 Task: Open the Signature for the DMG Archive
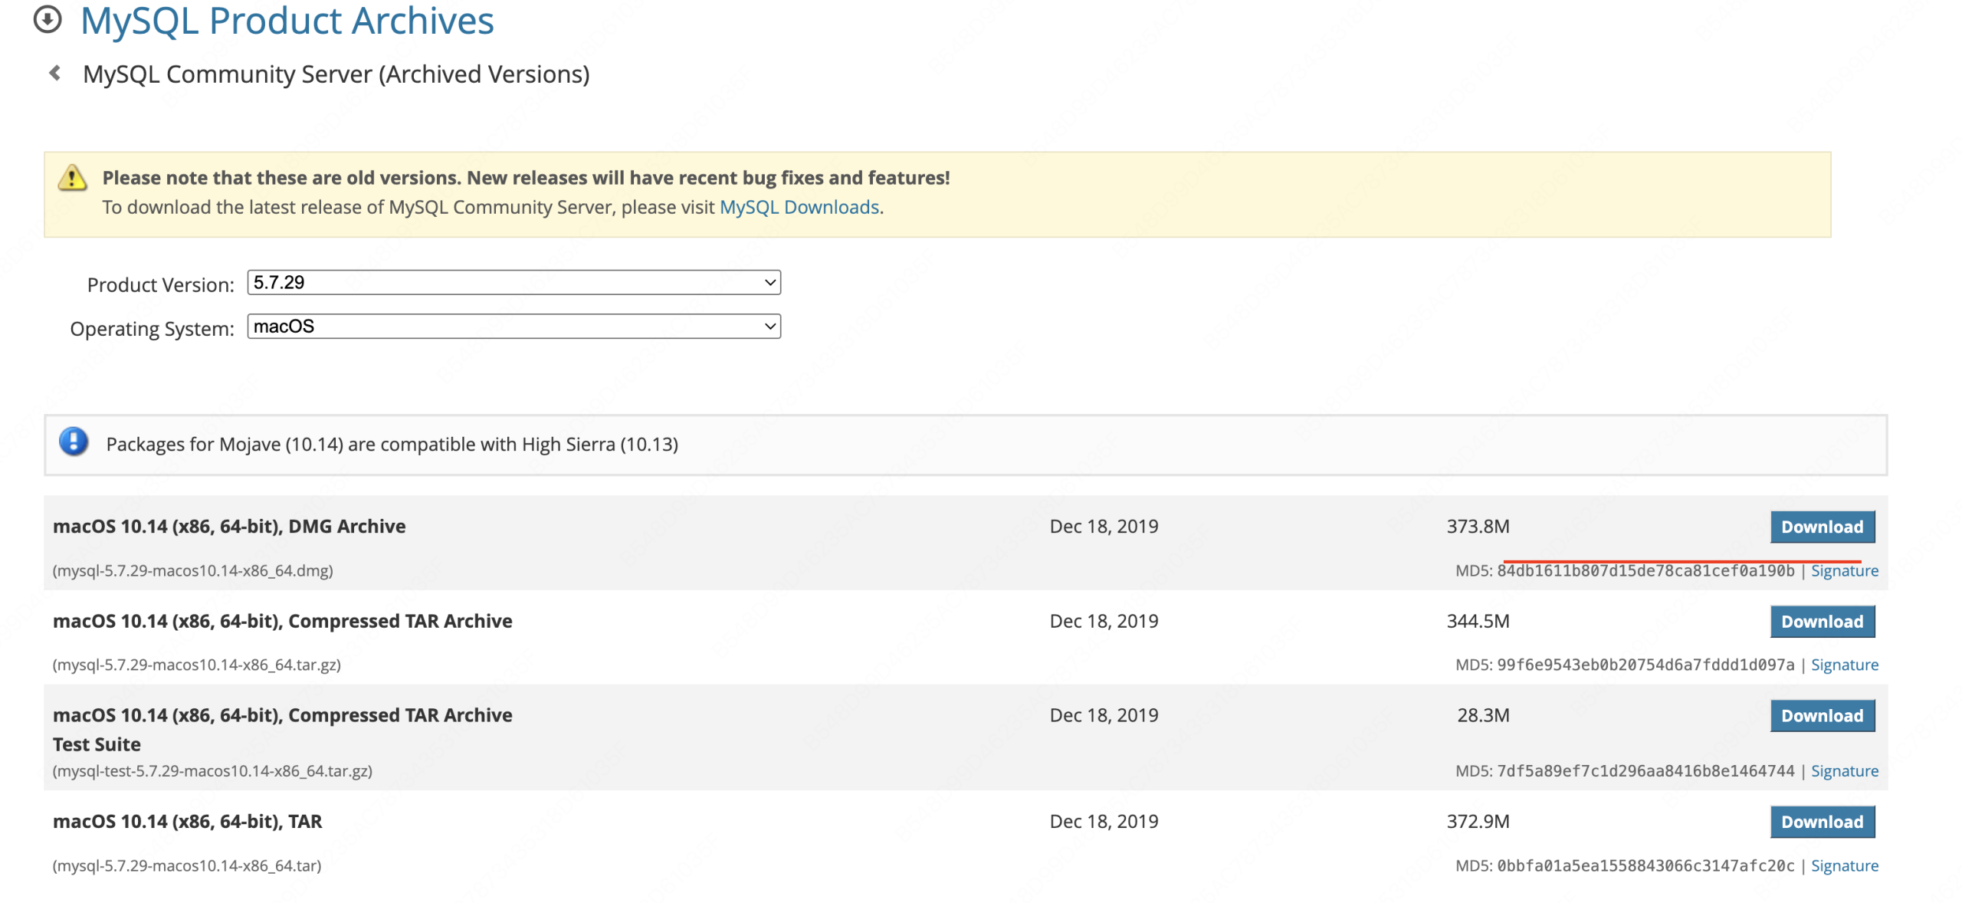coord(1845,570)
